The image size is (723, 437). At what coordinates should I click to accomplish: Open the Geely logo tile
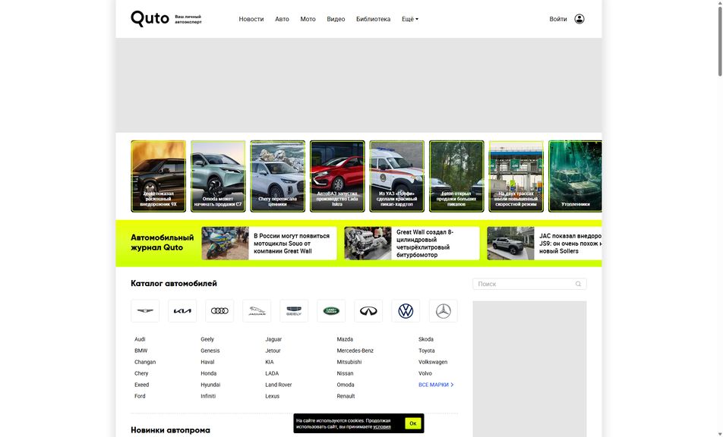(x=294, y=311)
